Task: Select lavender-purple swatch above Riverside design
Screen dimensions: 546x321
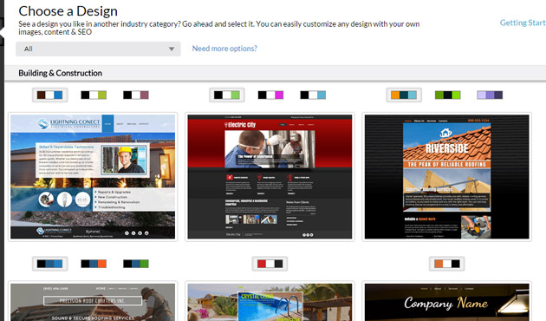Action: [490, 95]
